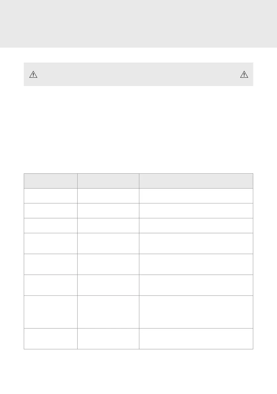Click the tallest cell in the wide third column
The height and width of the screenshot is (394, 277).
point(196,312)
